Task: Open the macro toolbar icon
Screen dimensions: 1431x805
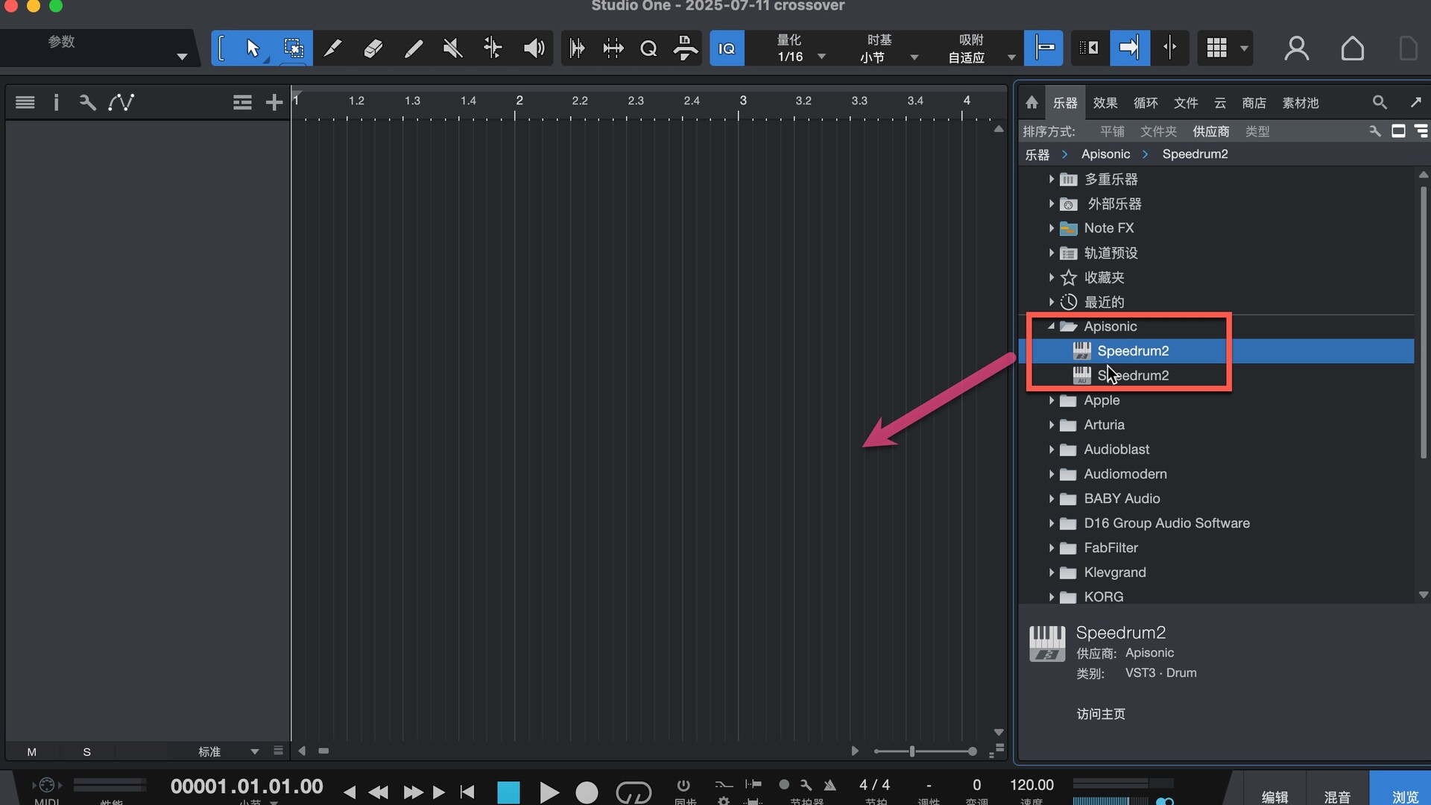Action: pos(685,49)
